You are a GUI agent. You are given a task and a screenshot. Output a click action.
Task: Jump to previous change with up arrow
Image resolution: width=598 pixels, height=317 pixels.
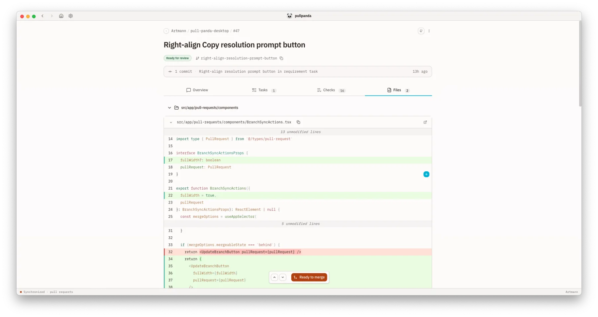pyautogui.click(x=274, y=277)
